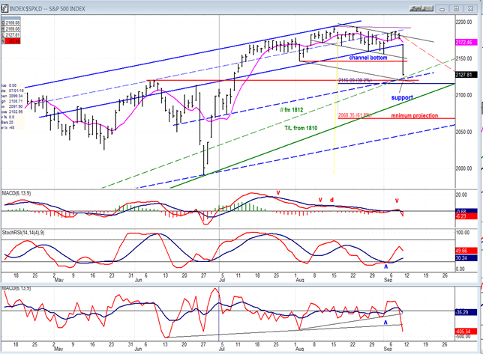Click the chart window icon beside the title
The height and width of the screenshot is (354, 483).
click(4, 8)
